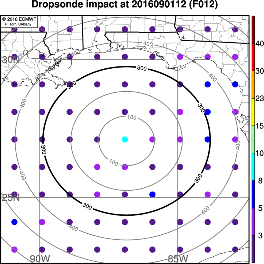
Task: Click the "90W" longitude label
Action: coord(40,258)
